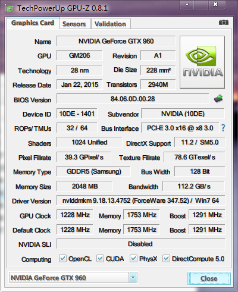
Task: Select the Graphics Card tab
Action: tap(33, 23)
